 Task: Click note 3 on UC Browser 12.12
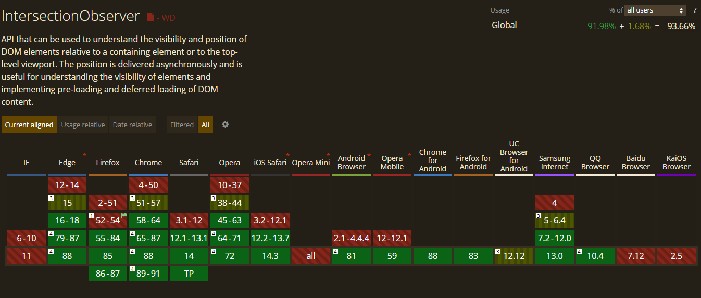pos(497,251)
